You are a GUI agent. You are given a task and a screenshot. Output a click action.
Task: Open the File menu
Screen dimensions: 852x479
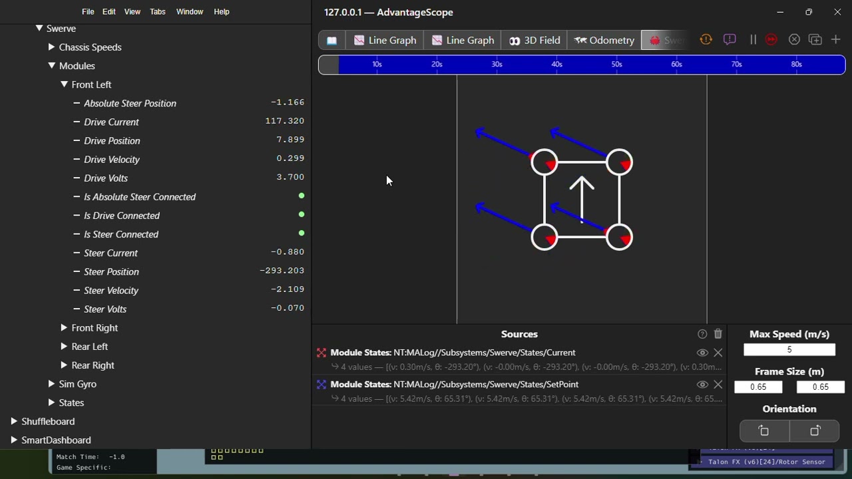(88, 12)
